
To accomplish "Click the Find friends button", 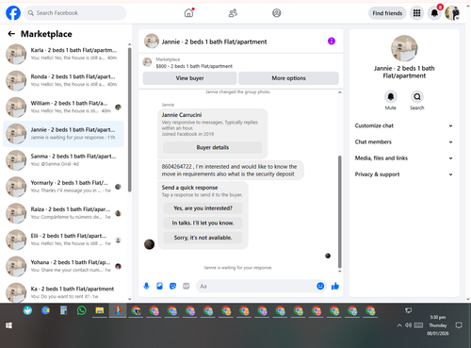I will pos(387,13).
